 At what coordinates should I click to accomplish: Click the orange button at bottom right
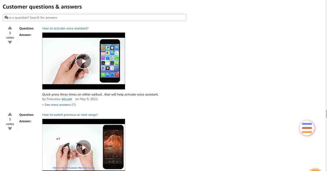pyautogui.click(x=315, y=170)
